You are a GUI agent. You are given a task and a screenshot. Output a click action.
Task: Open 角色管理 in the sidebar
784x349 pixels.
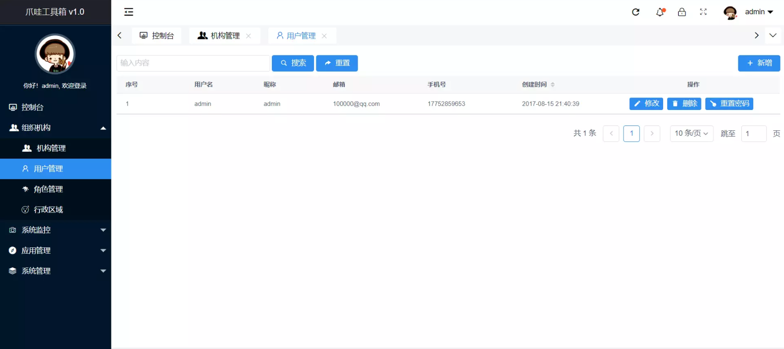coord(56,189)
